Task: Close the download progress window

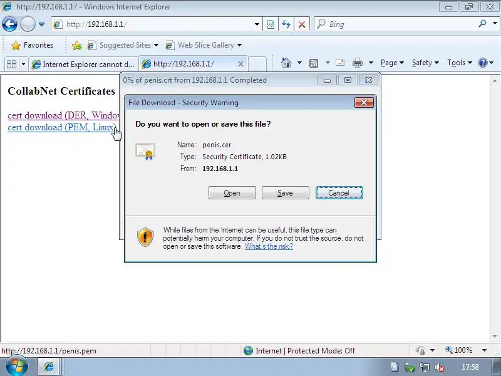Action: tap(368, 80)
